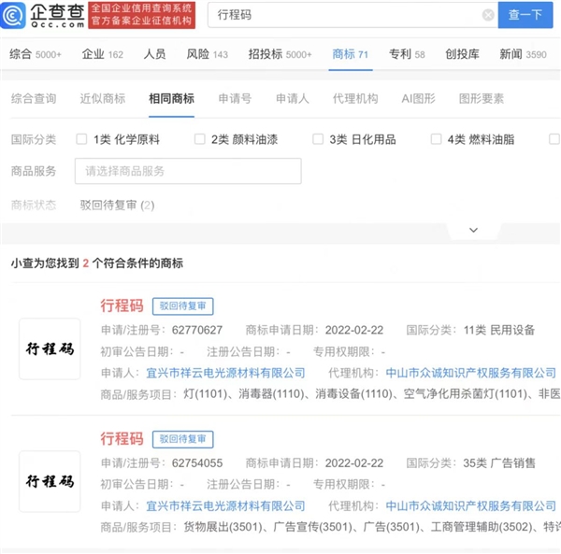Open the 人员 tab
Screen dimensions: 561x554
(x=154, y=54)
